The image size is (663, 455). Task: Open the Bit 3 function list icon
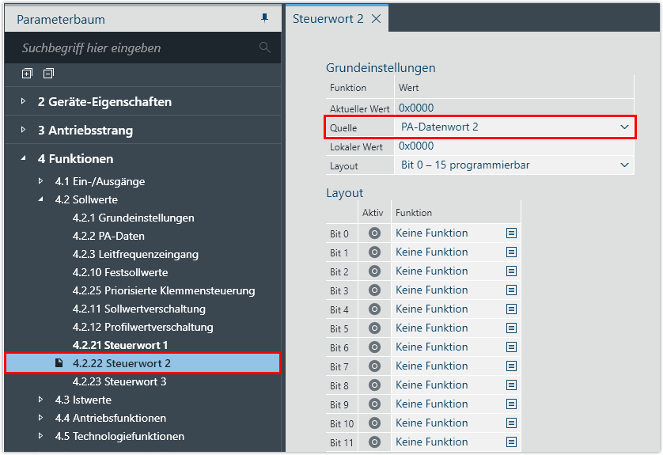(511, 290)
